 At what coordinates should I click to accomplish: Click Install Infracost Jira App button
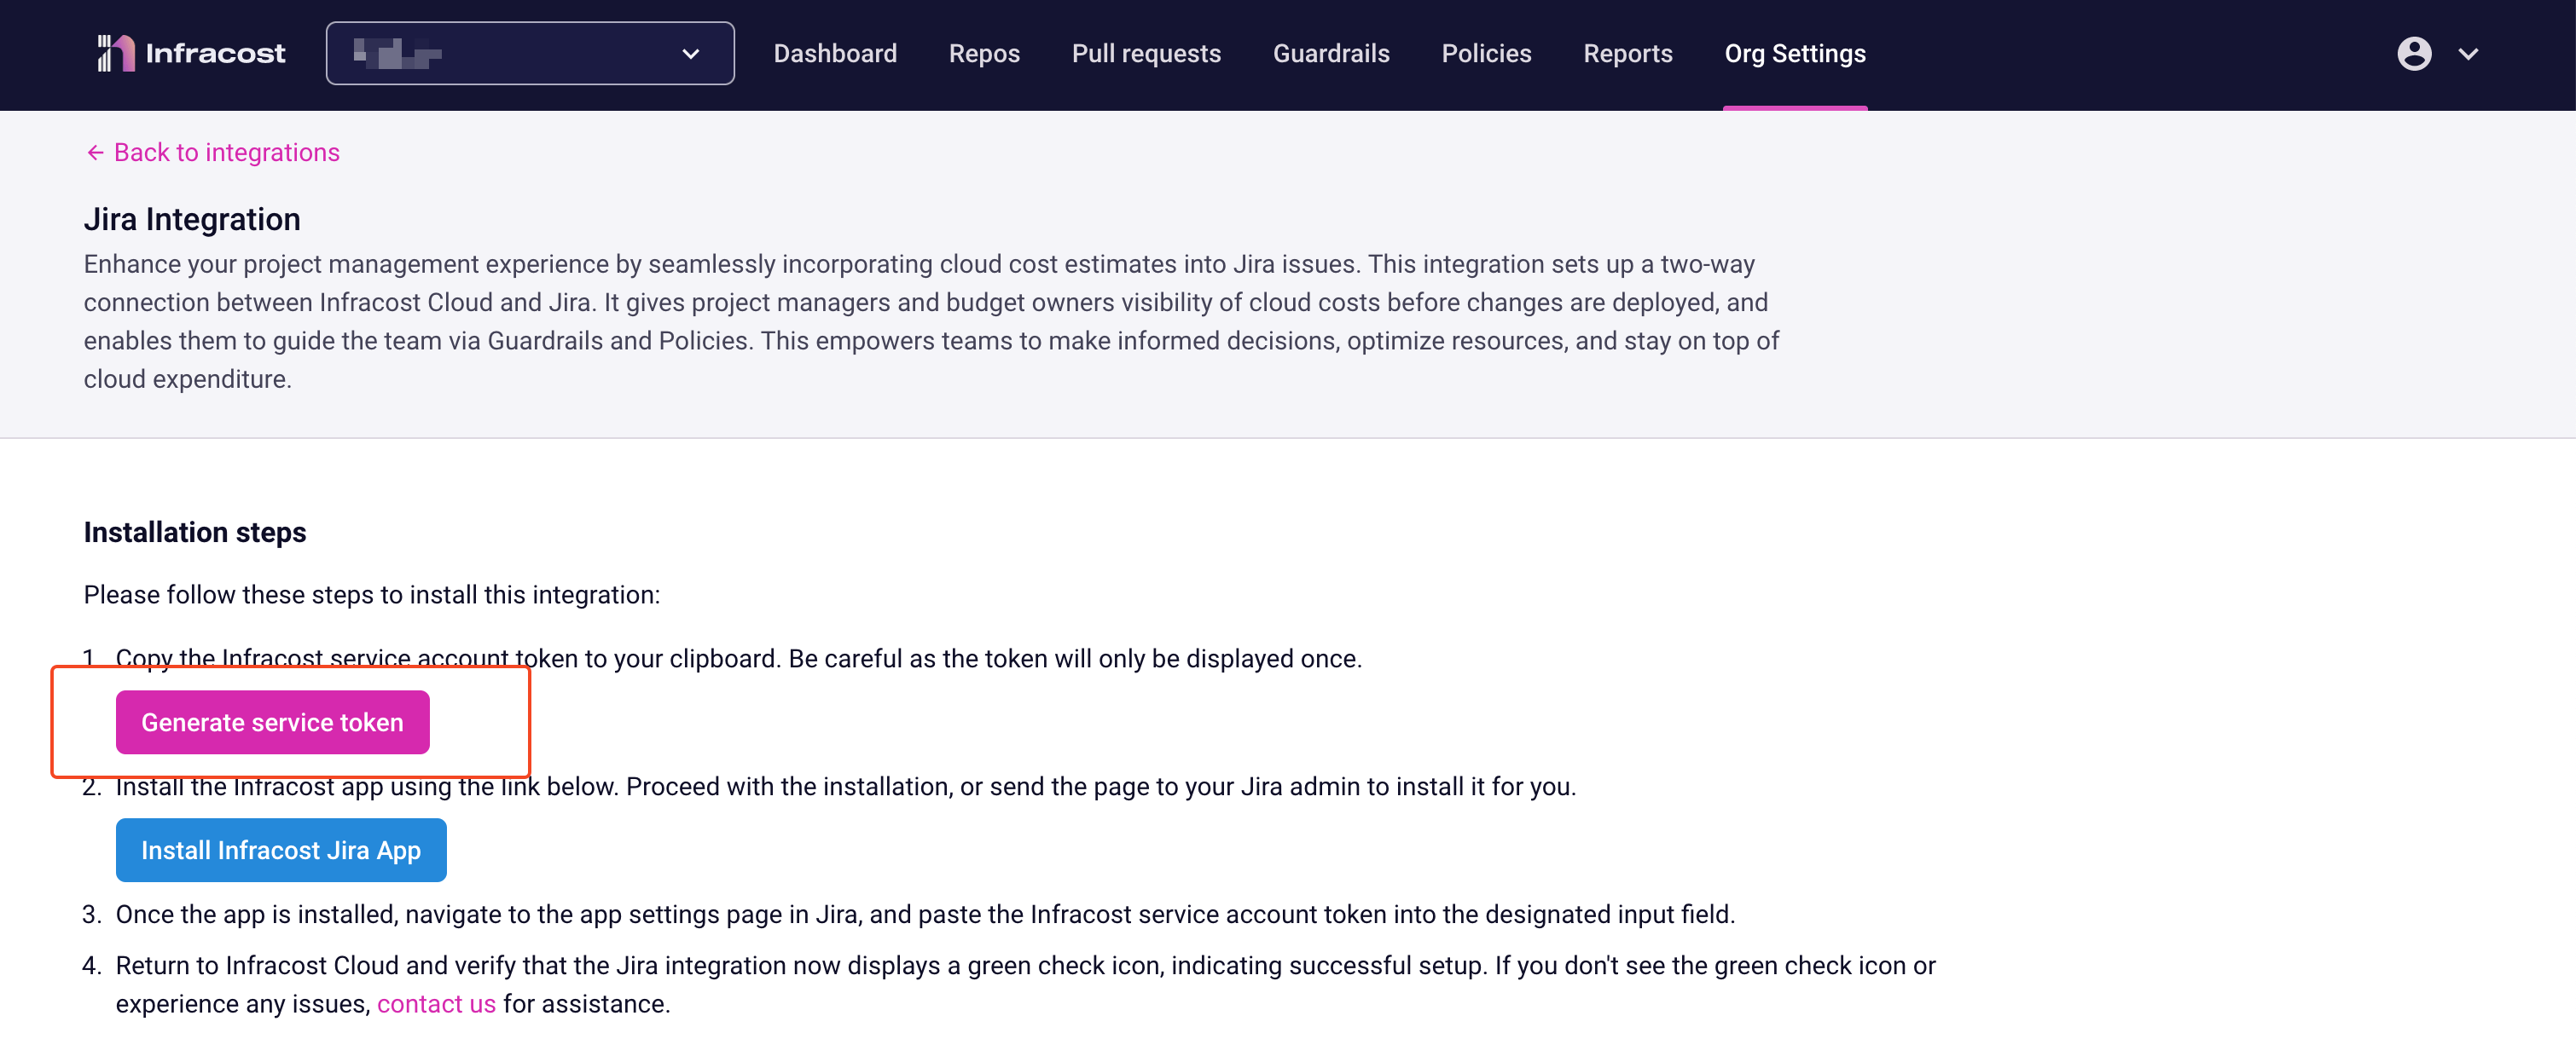point(280,849)
